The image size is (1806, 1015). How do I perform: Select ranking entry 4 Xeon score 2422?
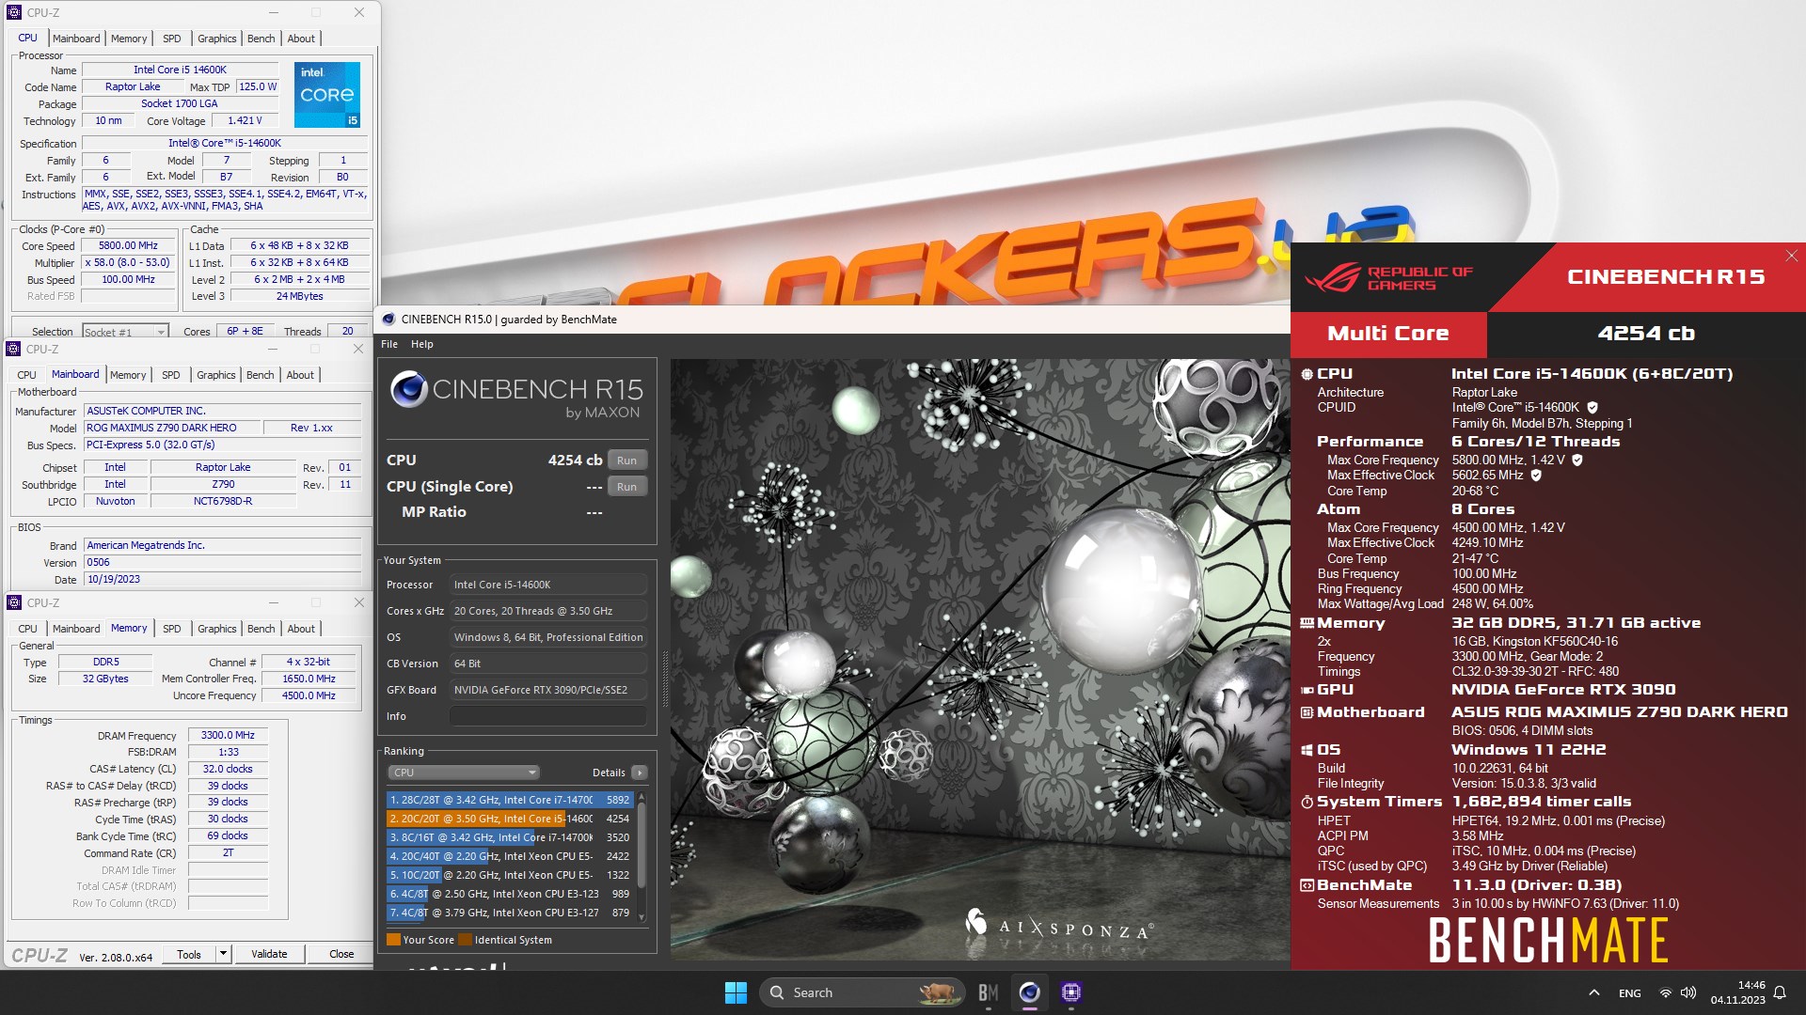509,856
